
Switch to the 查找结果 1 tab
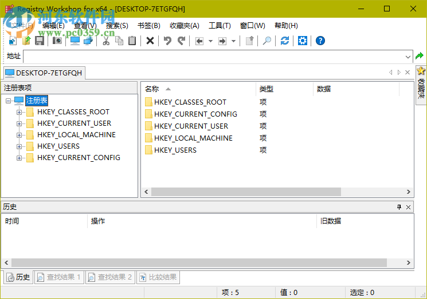point(58,277)
